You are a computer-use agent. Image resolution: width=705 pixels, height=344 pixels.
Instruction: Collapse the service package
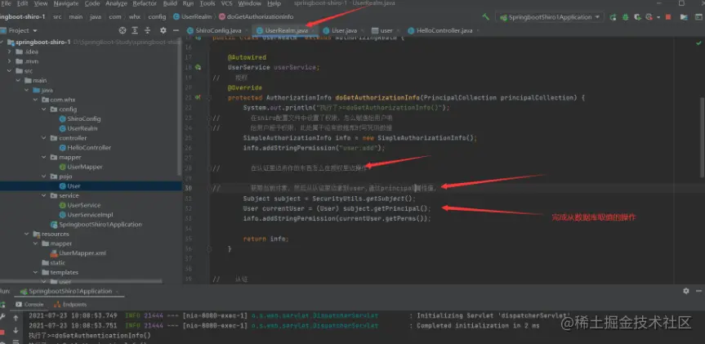44,195
